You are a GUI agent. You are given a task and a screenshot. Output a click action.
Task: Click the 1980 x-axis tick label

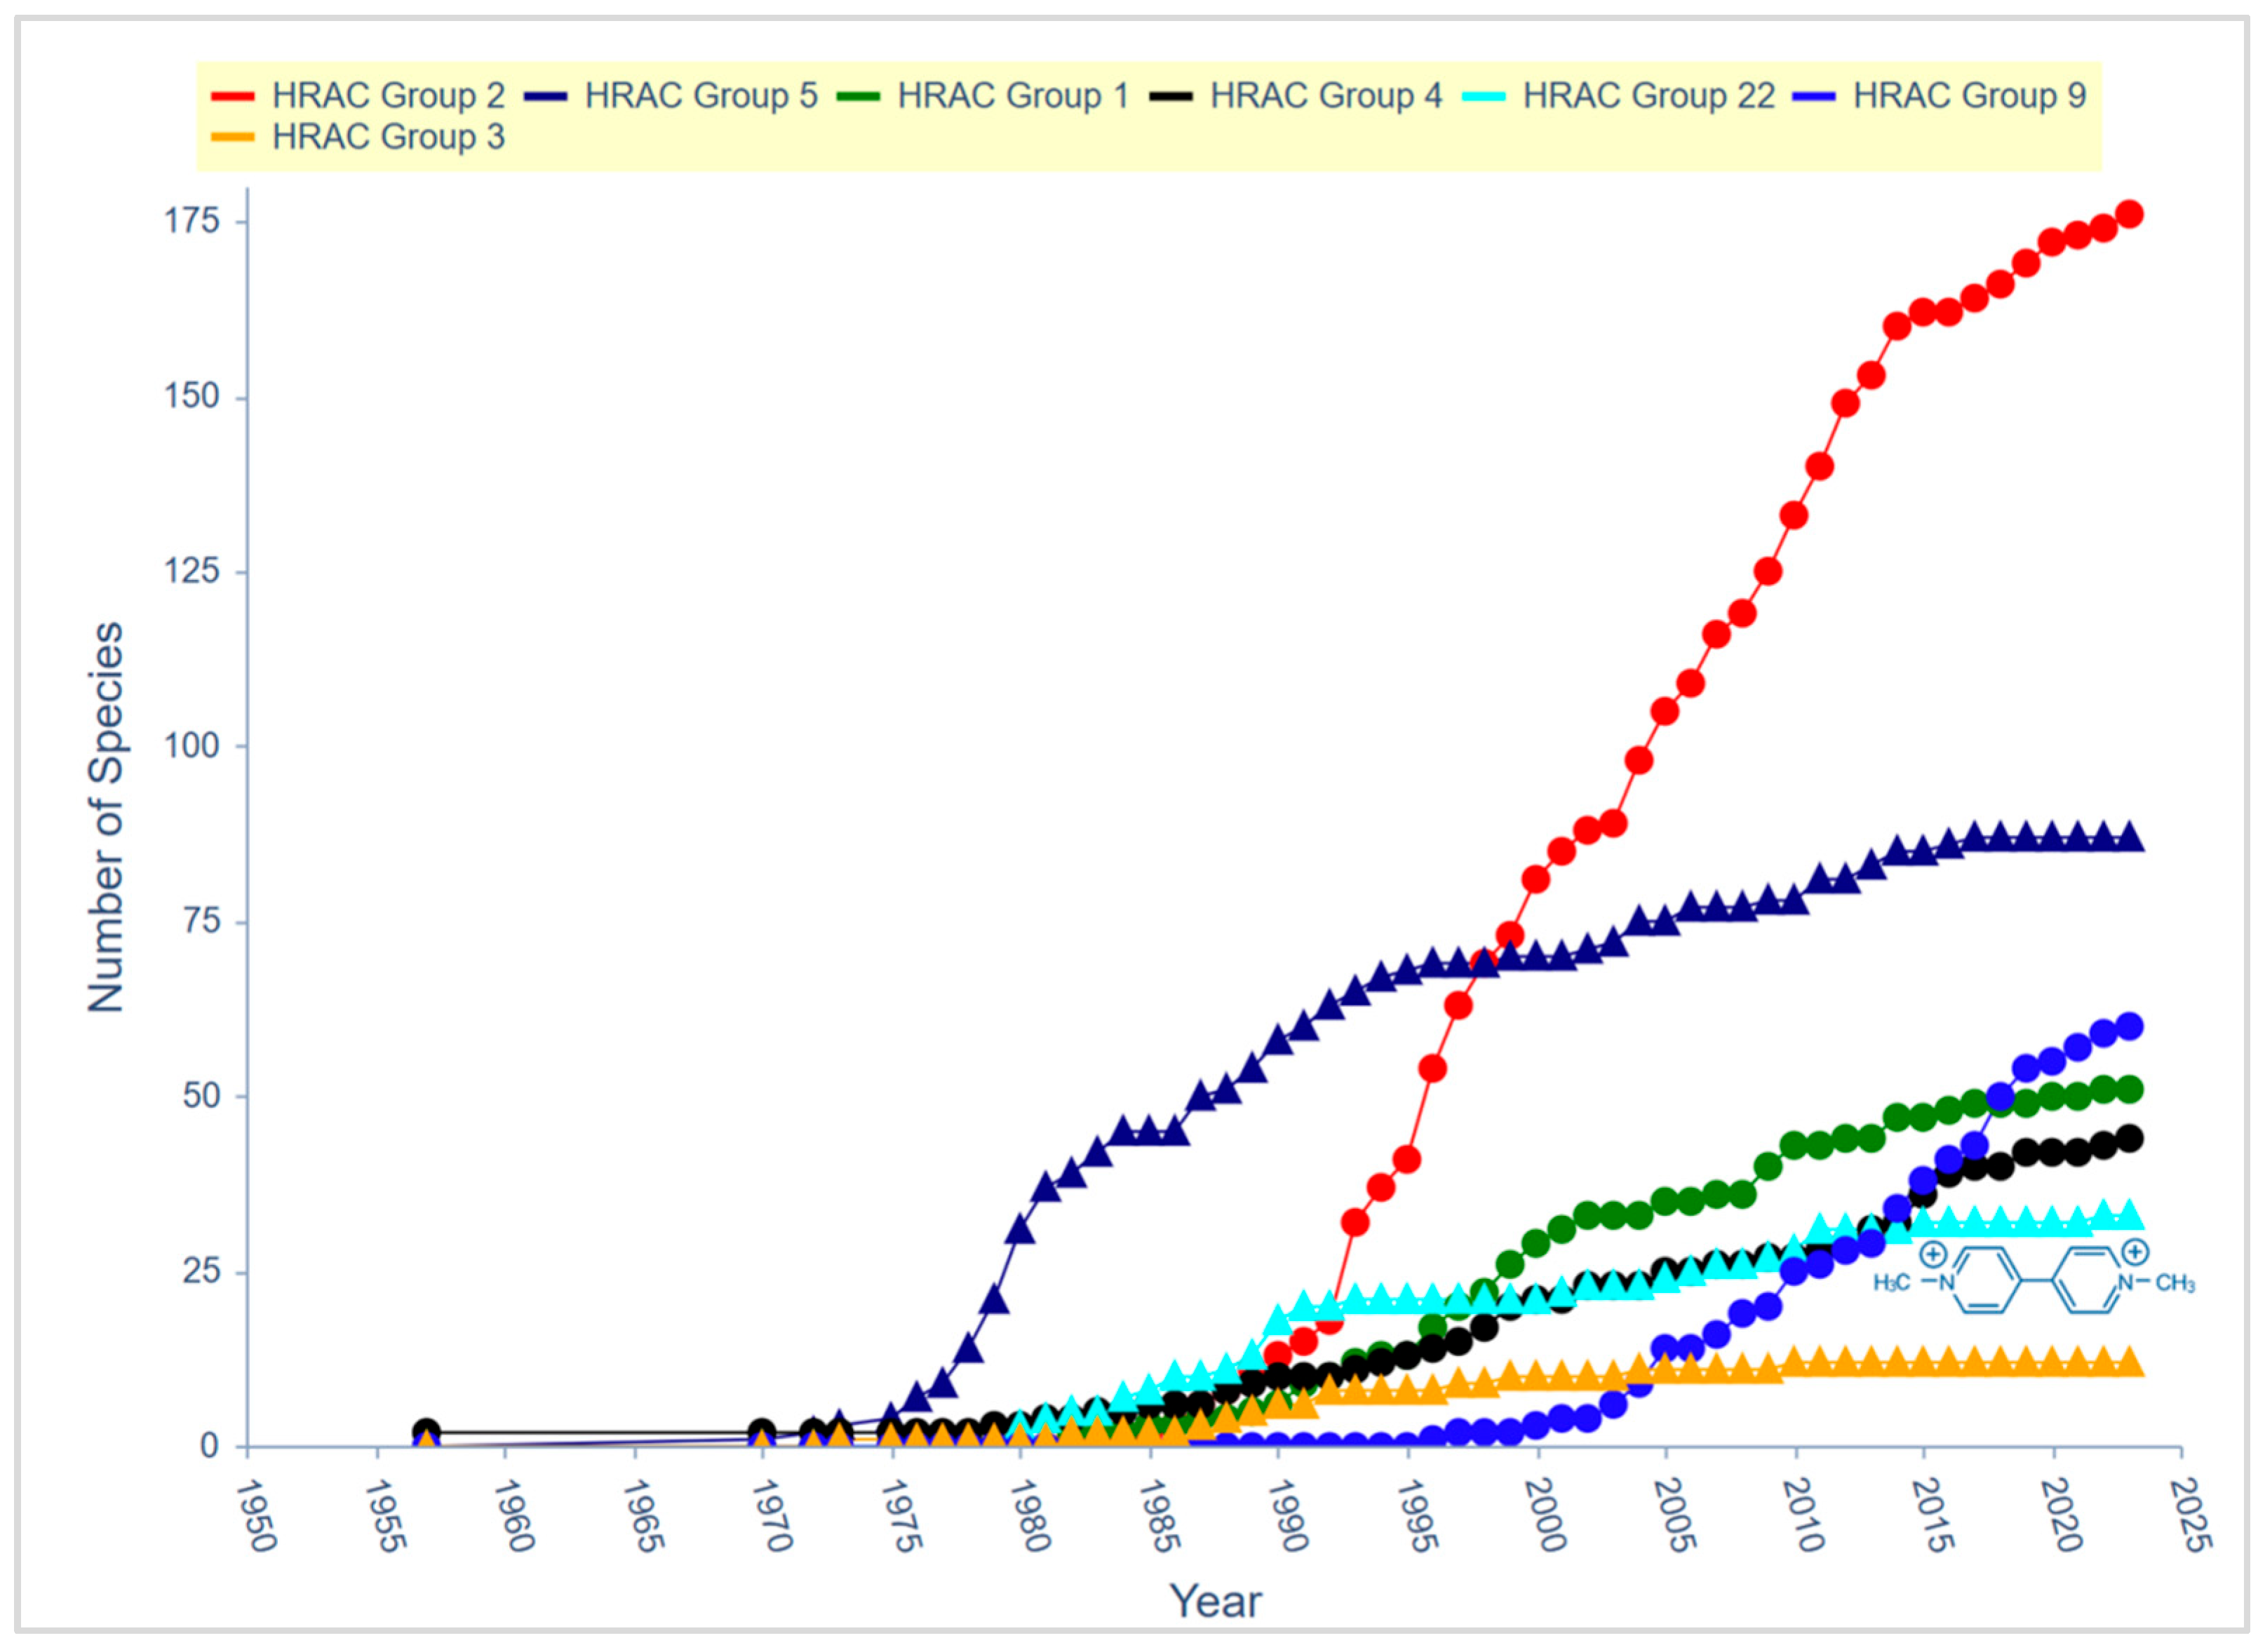1030,1515
